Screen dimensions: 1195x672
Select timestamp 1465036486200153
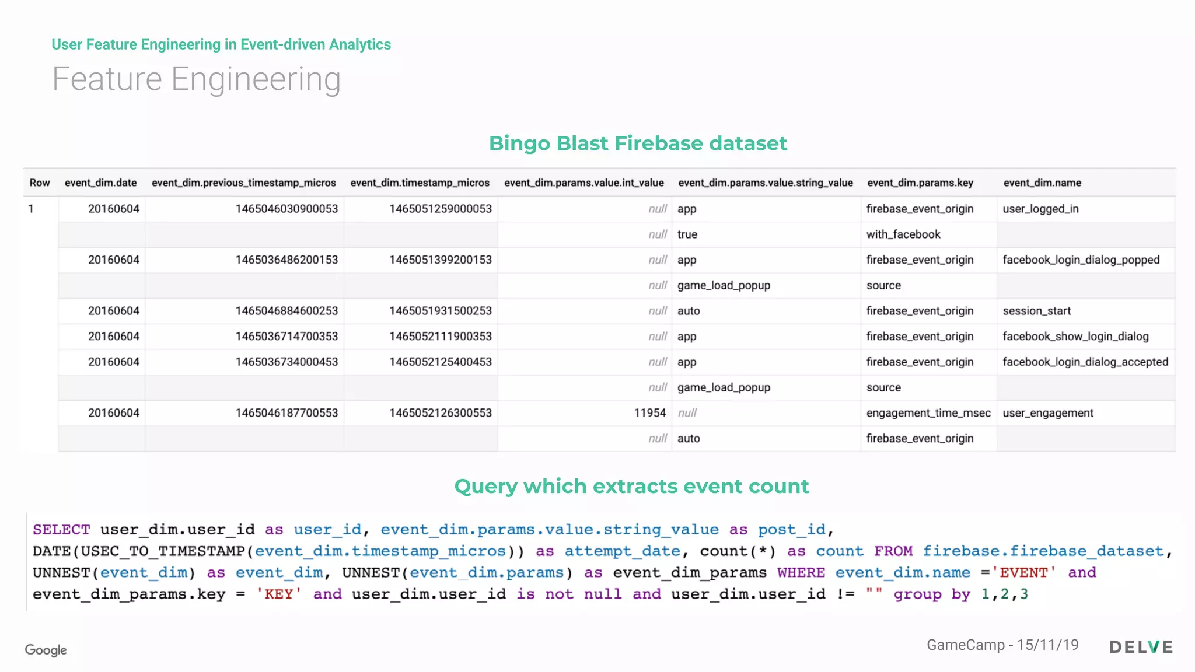286,260
